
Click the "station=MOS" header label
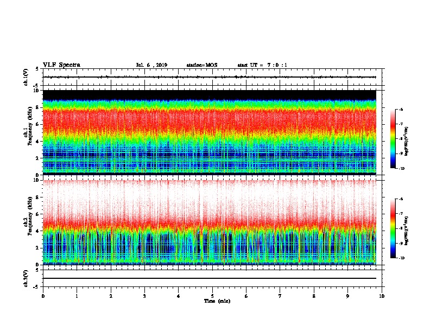[x=202, y=65]
